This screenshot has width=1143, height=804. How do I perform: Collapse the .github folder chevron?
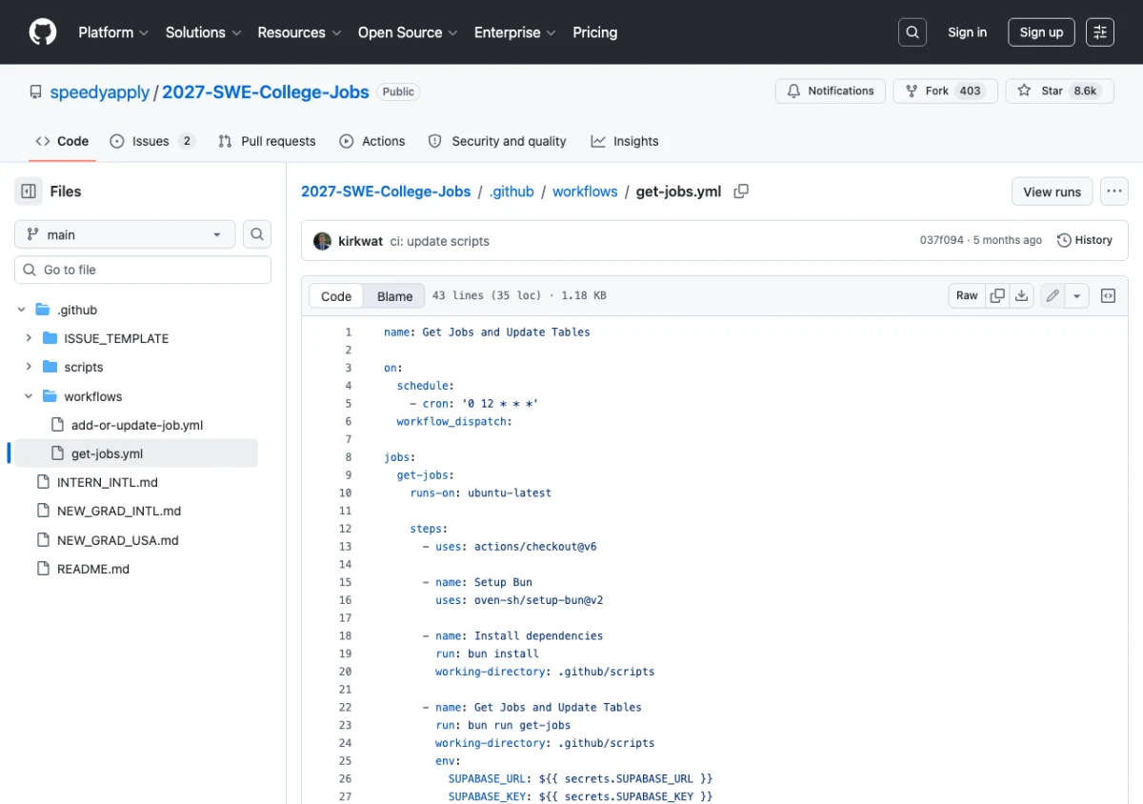pyautogui.click(x=21, y=310)
